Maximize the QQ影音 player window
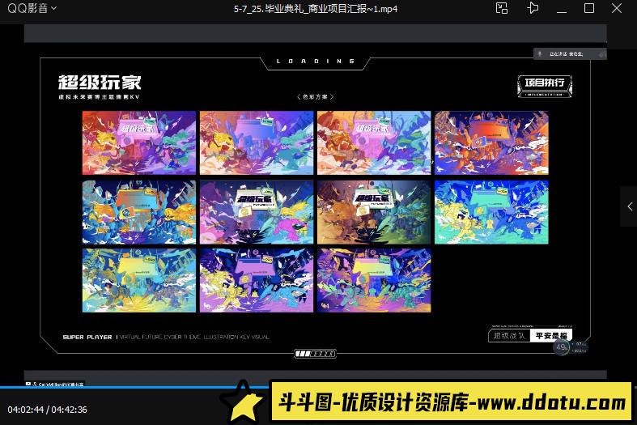 (x=589, y=8)
